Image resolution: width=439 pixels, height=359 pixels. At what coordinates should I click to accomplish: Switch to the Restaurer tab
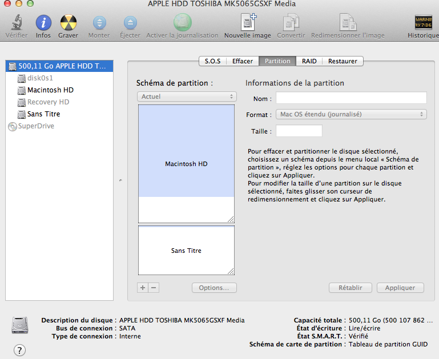pyautogui.click(x=343, y=61)
